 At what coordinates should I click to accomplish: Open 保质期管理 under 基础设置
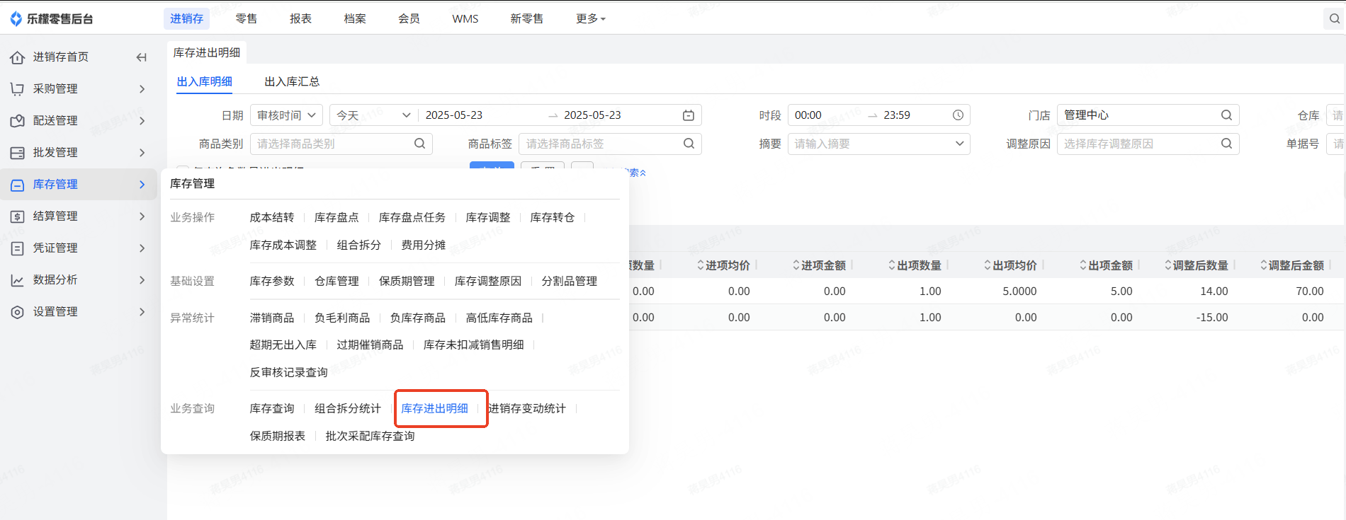(407, 282)
